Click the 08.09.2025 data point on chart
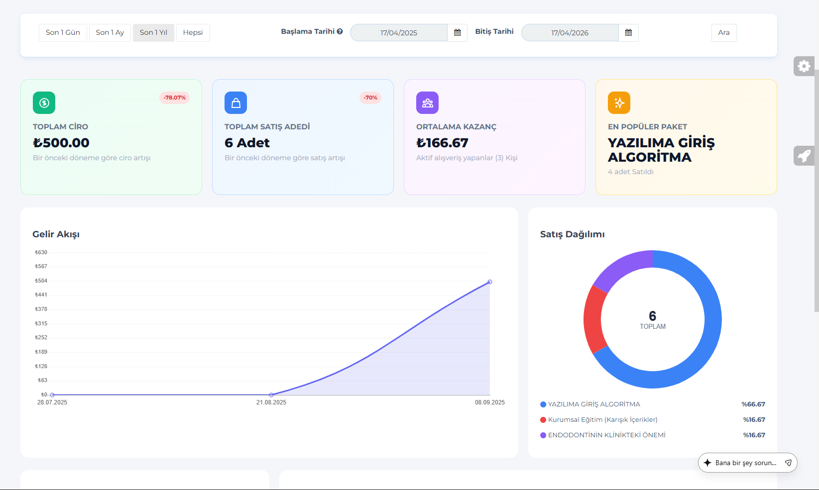Image resolution: width=819 pixels, height=490 pixels. pyautogui.click(x=490, y=282)
